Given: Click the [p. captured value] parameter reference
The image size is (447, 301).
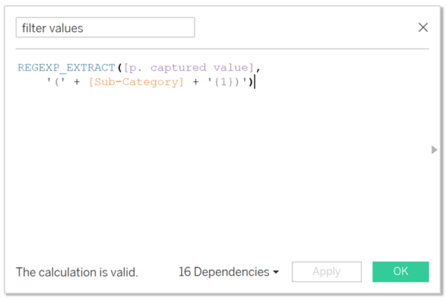Looking at the screenshot, I should 188,68.
